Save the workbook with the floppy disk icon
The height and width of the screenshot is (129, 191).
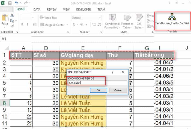coord(10,3)
